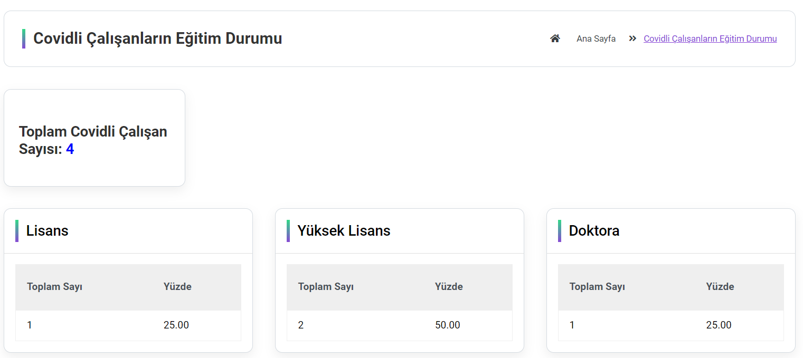Click the Covidli Çalışanların Eğitim Durumu page title
The width and height of the screenshot is (803, 358).
(x=157, y=38)
